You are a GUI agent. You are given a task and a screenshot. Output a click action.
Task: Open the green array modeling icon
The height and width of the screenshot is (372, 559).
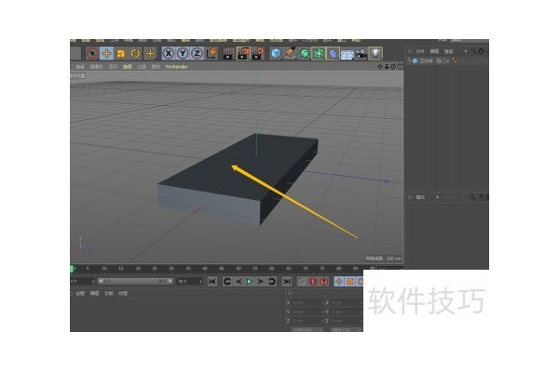pos(319,54)
